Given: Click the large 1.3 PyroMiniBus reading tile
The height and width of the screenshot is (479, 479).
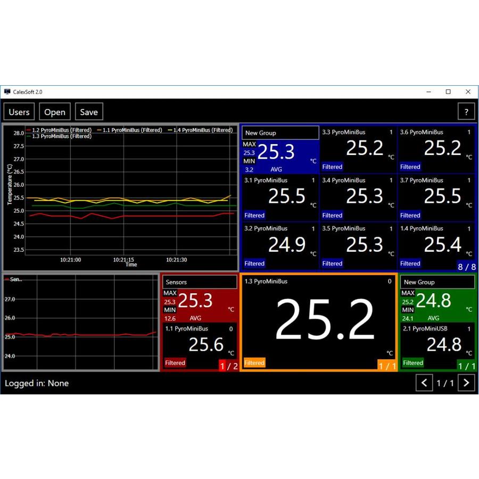Looking at the screenshot, I should tap(319, 322).
